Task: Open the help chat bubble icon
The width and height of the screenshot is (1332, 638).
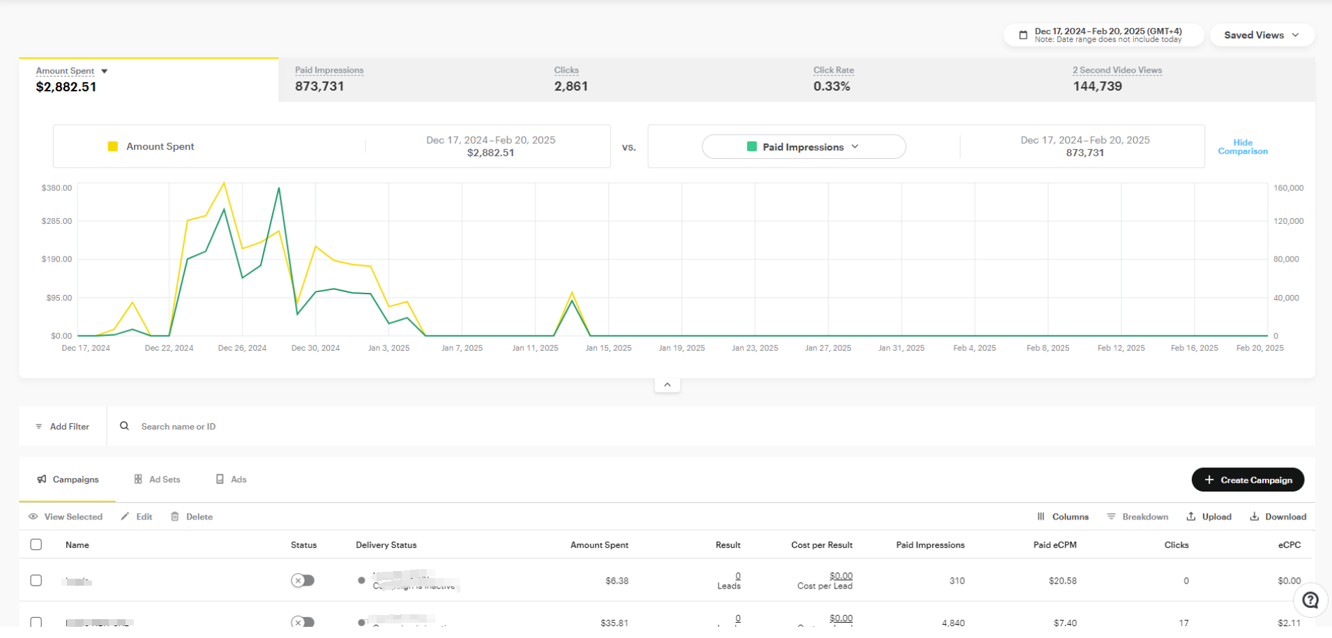Action: [x=1310, y=600]
